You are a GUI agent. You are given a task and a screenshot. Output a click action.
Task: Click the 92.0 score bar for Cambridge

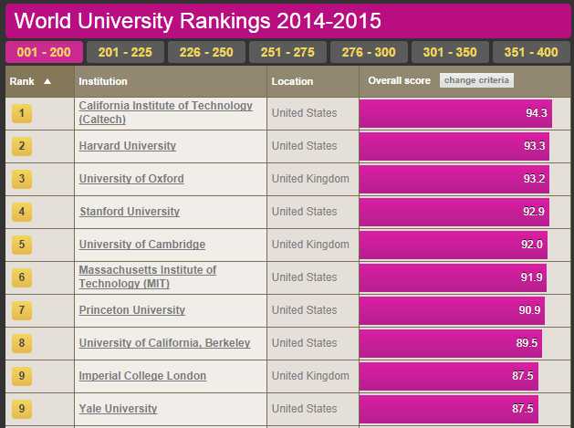coord(454,245)
